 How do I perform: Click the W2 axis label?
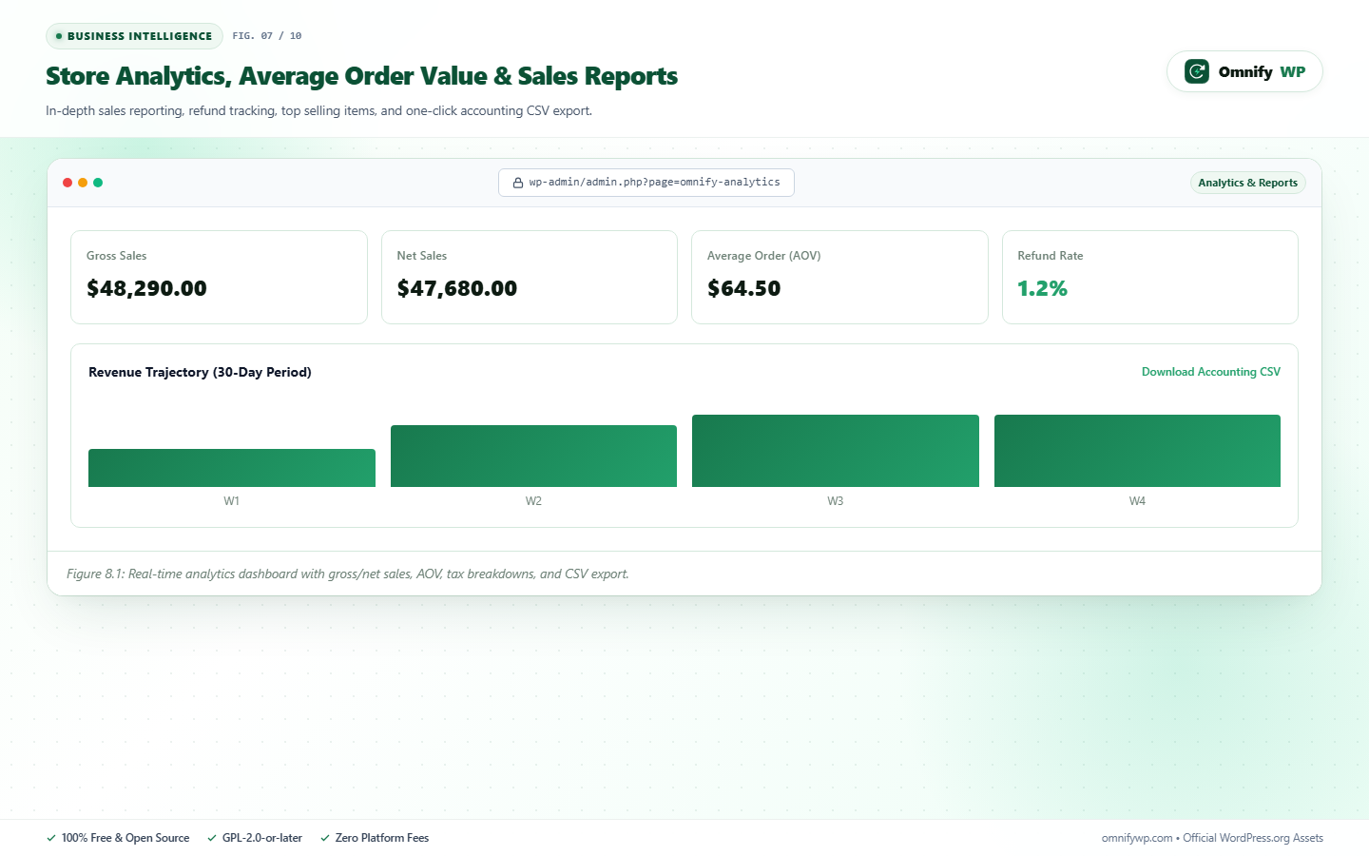click(533, 501)
